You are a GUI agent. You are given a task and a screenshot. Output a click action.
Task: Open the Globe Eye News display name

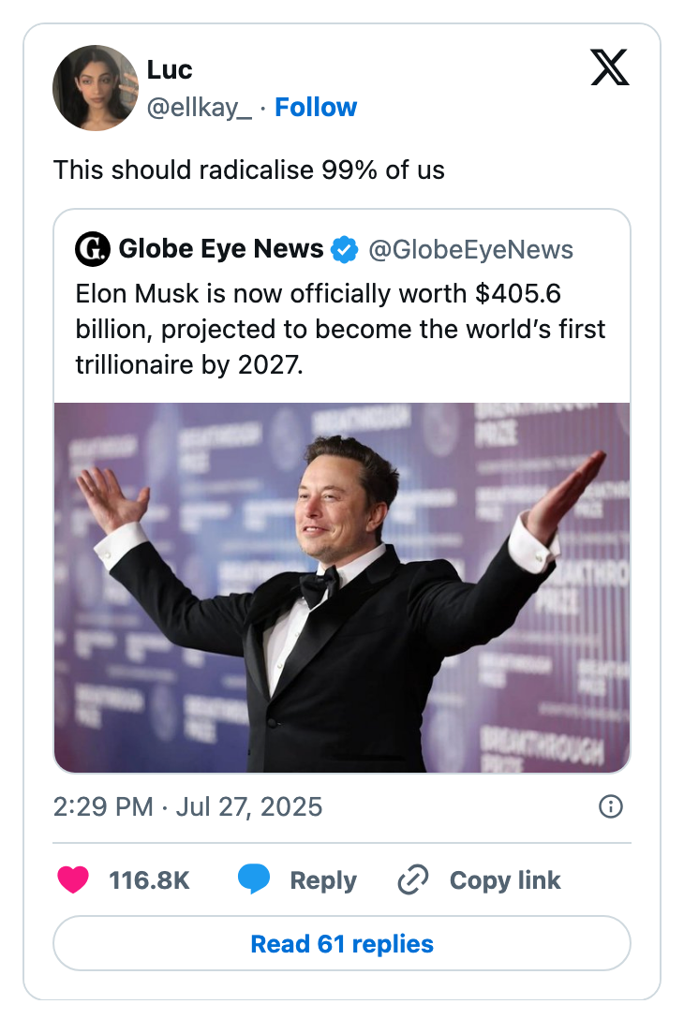(x=221, y=249)
